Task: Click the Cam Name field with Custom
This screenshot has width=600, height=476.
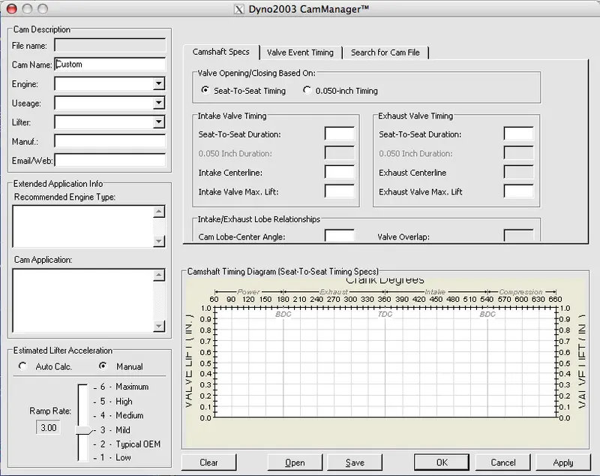Action: (x=110, y=65)
